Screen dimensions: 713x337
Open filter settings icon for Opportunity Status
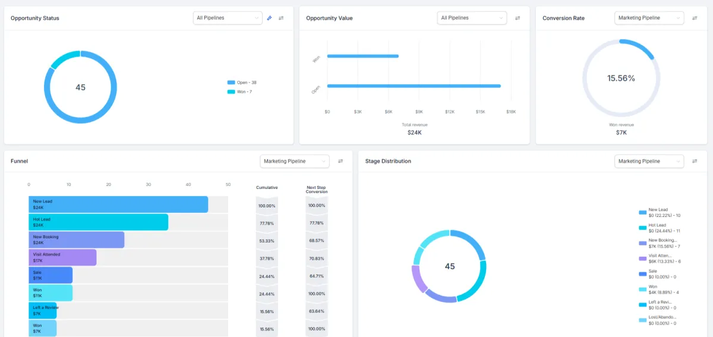281,18
